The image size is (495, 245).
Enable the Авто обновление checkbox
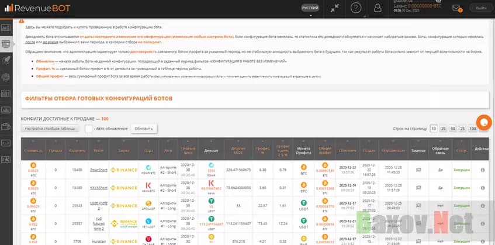coord(89,129)
